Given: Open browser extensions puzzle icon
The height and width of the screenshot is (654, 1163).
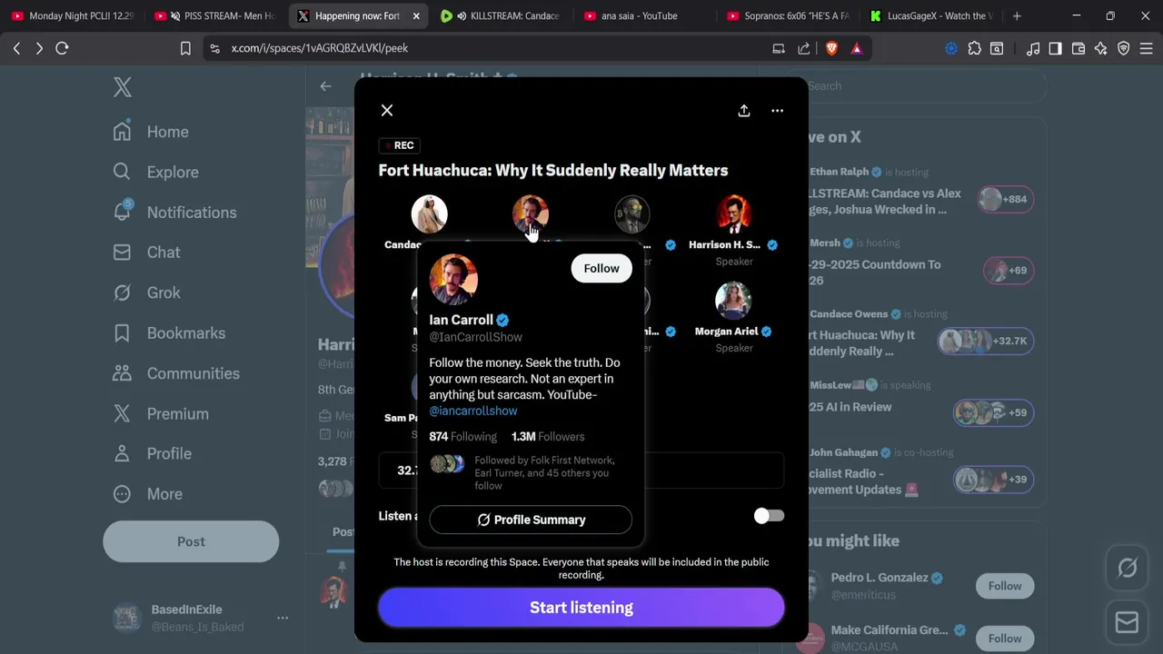Looking at the screenshot, I should [974, 48].
